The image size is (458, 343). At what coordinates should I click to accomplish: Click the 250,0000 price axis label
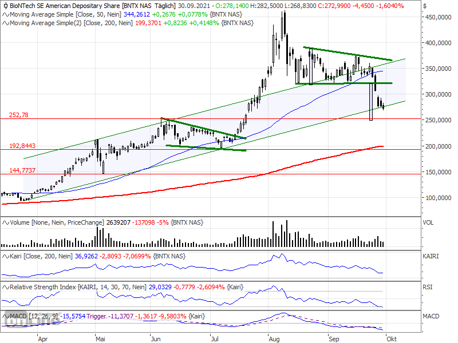[x=439, y=120]
